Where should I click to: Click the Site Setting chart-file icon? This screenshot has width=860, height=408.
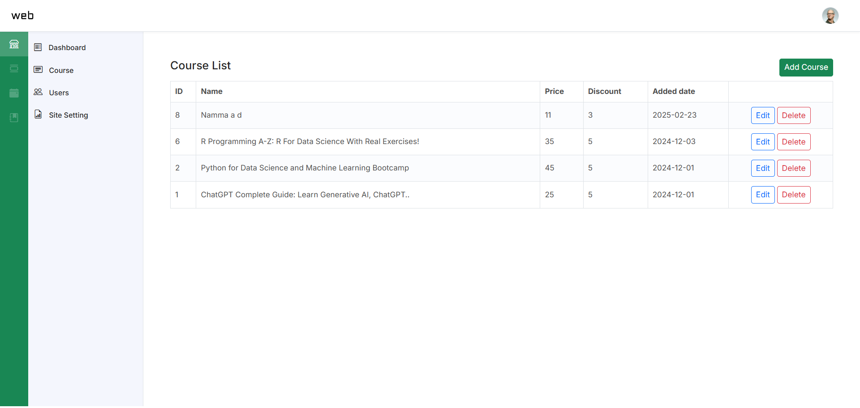(38, 115)
